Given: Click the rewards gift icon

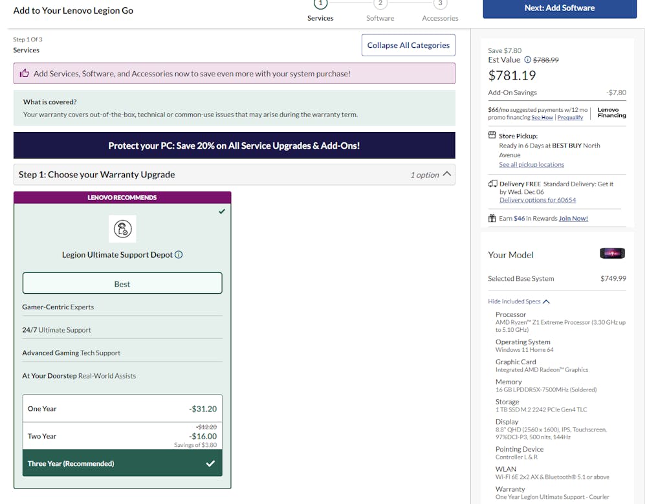Looking at the screenshot, I should click(492, 219).
